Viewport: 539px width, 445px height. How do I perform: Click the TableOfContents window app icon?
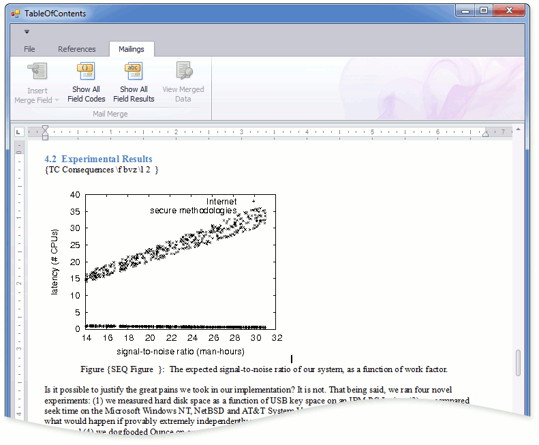click(16, 14)
